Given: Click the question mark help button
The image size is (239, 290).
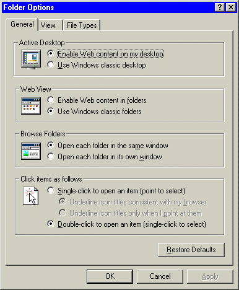Looking at the screenshot, I should (220, 7).
